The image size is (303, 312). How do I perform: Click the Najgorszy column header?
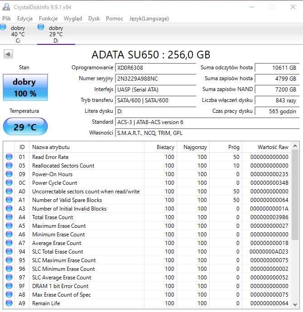pyautogui.click(x=193, y=147)
